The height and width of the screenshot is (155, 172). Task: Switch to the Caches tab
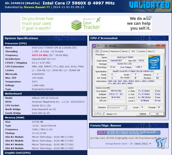point(105,51)
